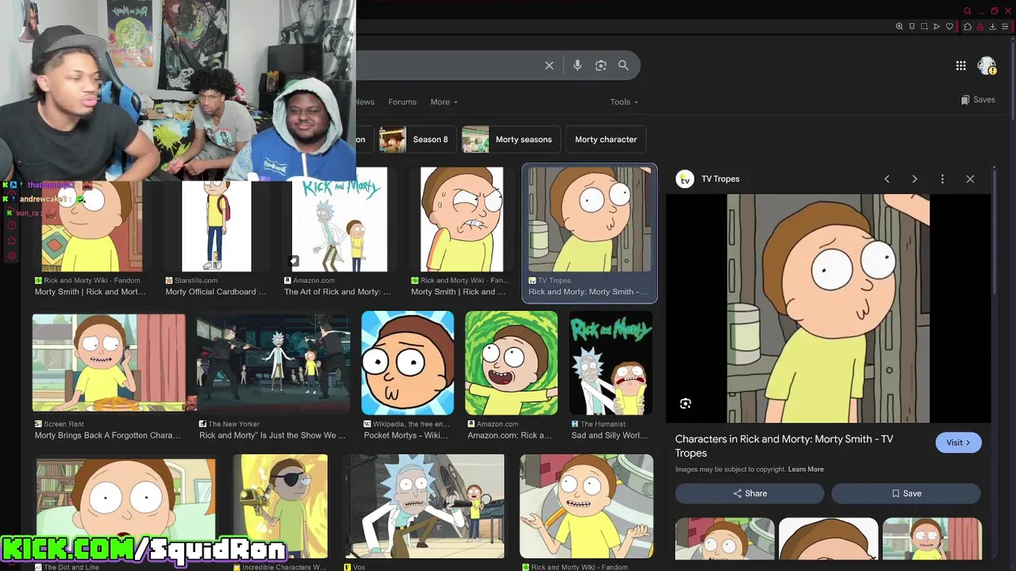This screenshot has height=571, width=1016.
Task: Open the browser easy setup sliders icon
Action: pyautogui.click(x=1005, y=26)
